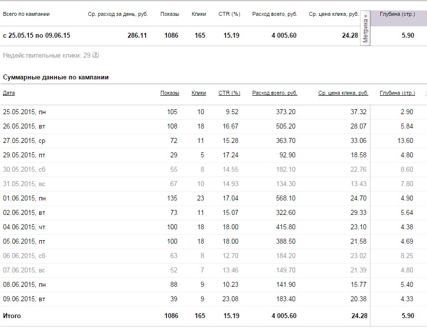The width and height of the screenshot is (427, 331).
Task: Click the greyed 30.05.2015 Saturday row
Action: [x=24, y=170]
